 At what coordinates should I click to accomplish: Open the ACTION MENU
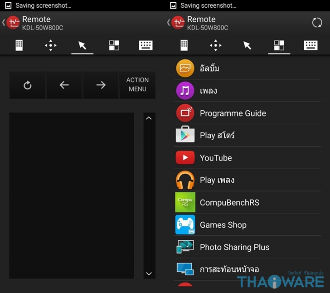137,85
